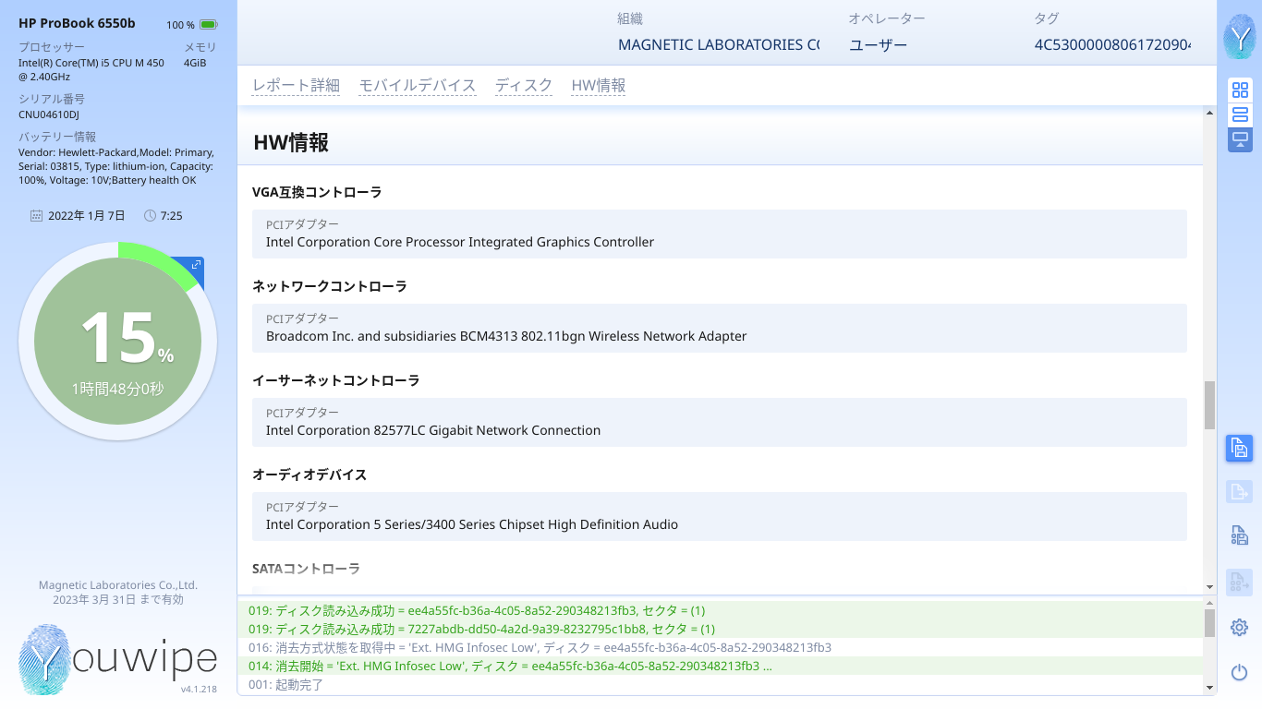Click the Magnetic Laboratories Co.,Ltd. license text
Image resolution: width=1262 pixels, height=709 pixels.
pos(118,585)
